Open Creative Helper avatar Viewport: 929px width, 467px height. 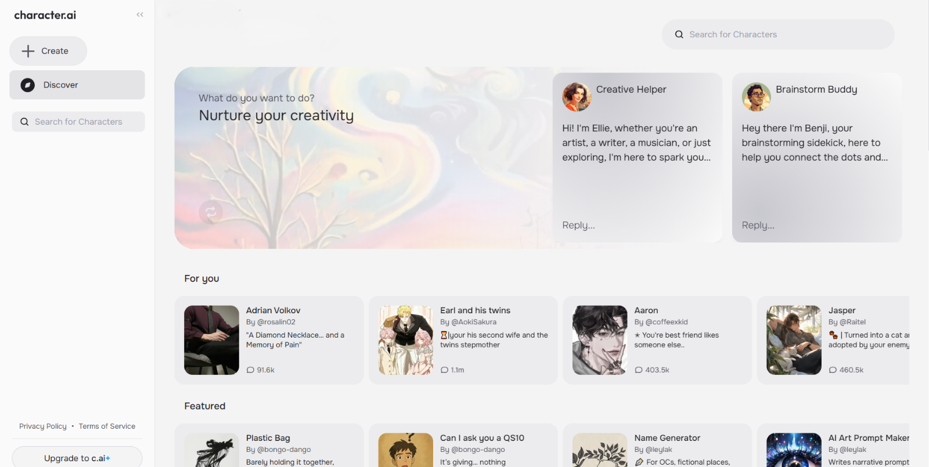point(577,96)
